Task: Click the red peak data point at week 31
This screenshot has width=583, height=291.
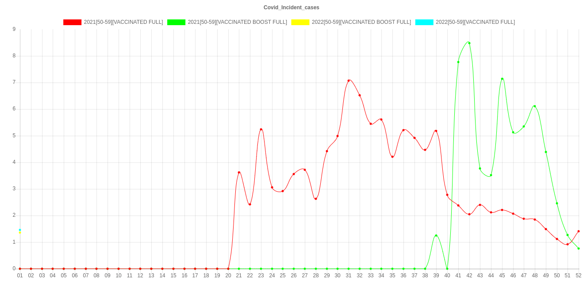Action: [349, 81]
